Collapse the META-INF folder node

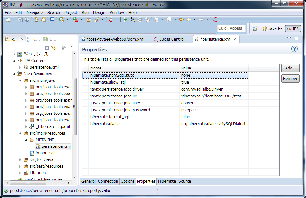26,140
